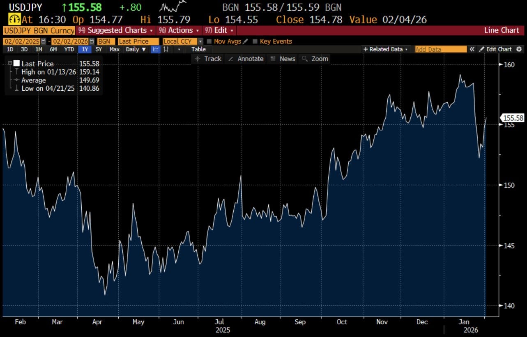Click the Edit Chart button
The image size is (527, 337).
click(x=495, y=49)
